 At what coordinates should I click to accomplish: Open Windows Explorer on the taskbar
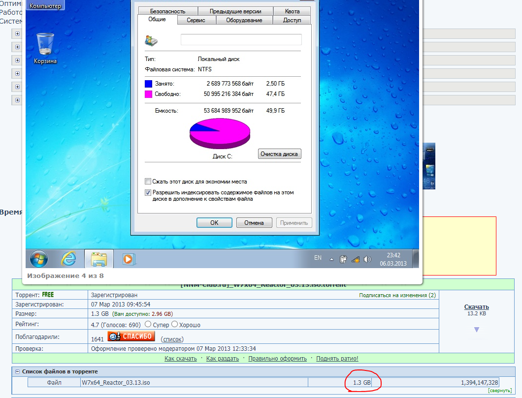(x=99, y=259)
